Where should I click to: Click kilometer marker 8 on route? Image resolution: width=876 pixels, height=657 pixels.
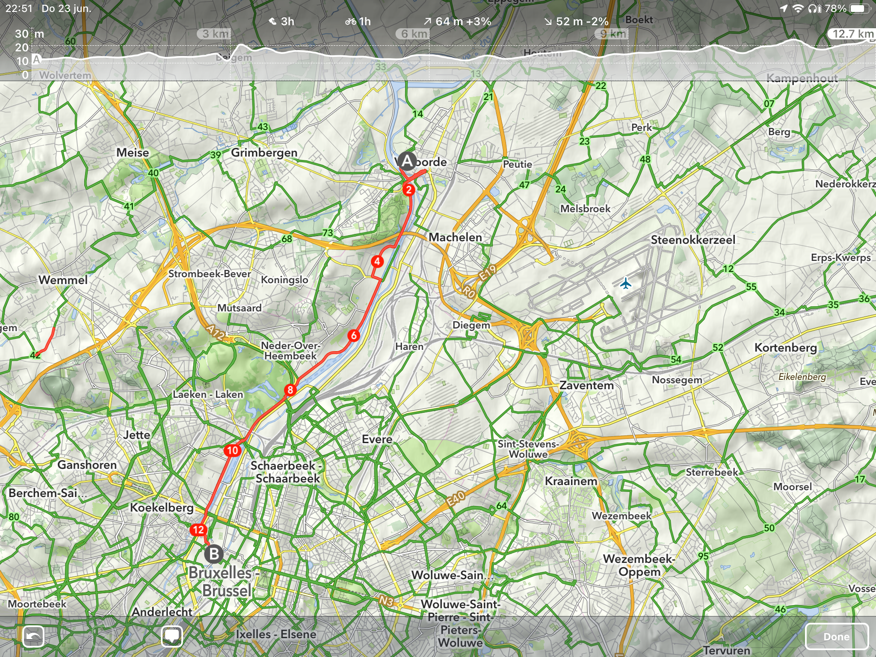click(x=290, y=390)
